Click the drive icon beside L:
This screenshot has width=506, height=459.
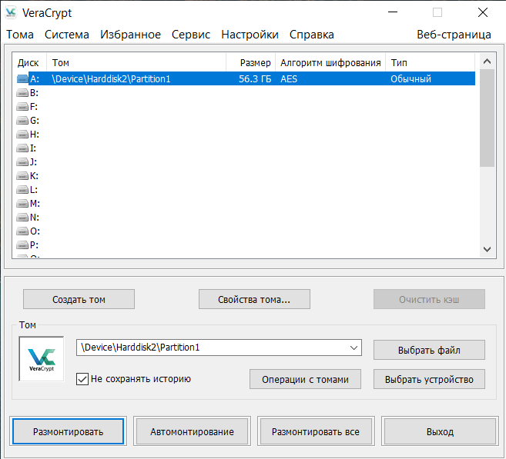click(x=22, y=190)
